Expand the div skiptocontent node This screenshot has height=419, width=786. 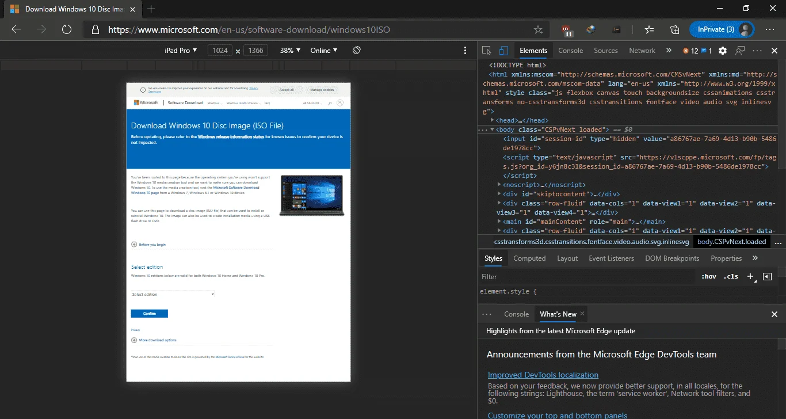(499, 194)
